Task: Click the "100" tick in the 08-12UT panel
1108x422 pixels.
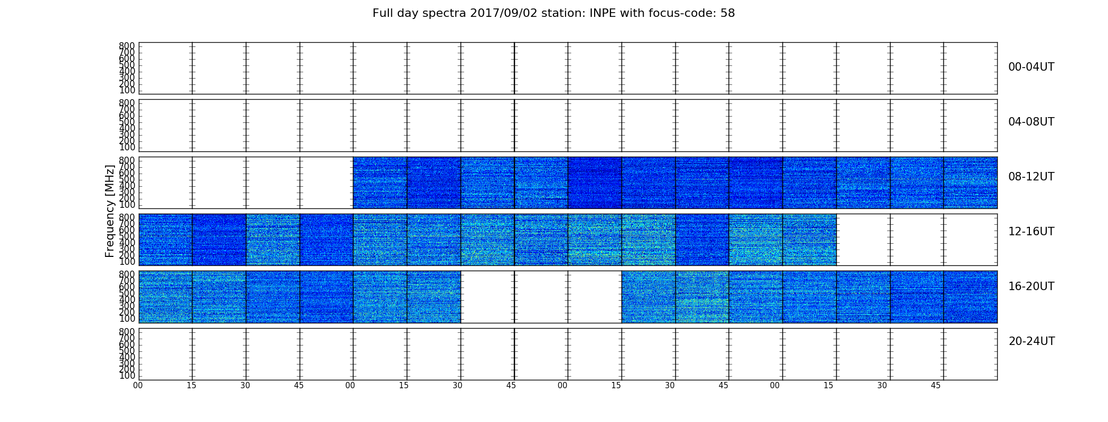Action: pyautogui.click(x=127, y=205)
